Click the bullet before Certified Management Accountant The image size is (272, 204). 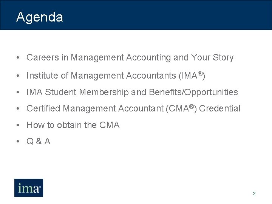[18, 109]
